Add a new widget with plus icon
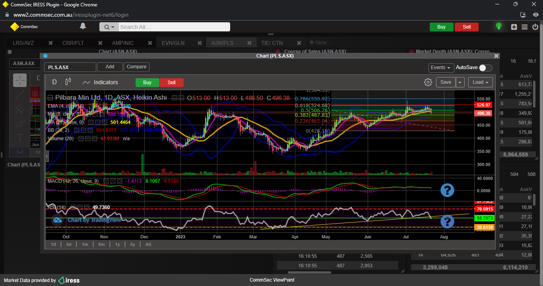The image size is (543, 286). 514,27
